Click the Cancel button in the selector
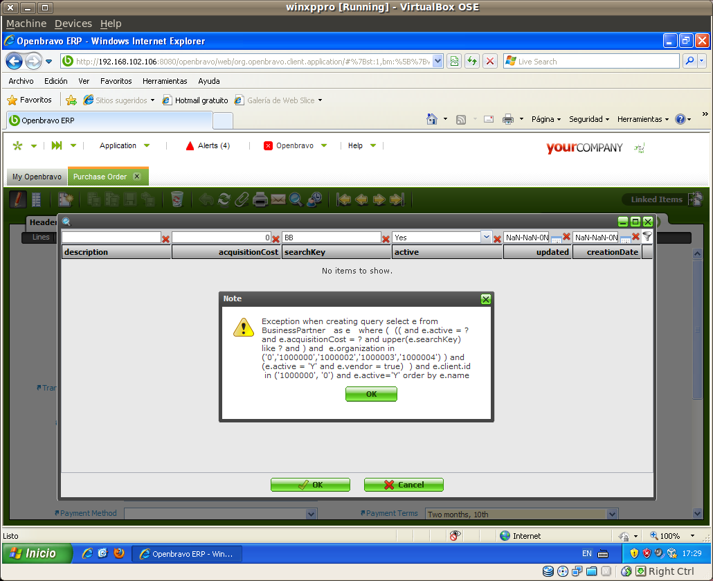This screenshot has width=713, height=581. tap(404, 485)
